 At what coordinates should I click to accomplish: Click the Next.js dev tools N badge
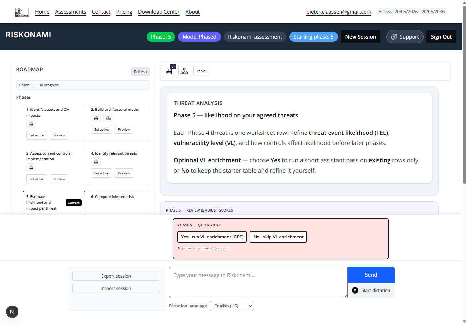(x=12, y=312)
